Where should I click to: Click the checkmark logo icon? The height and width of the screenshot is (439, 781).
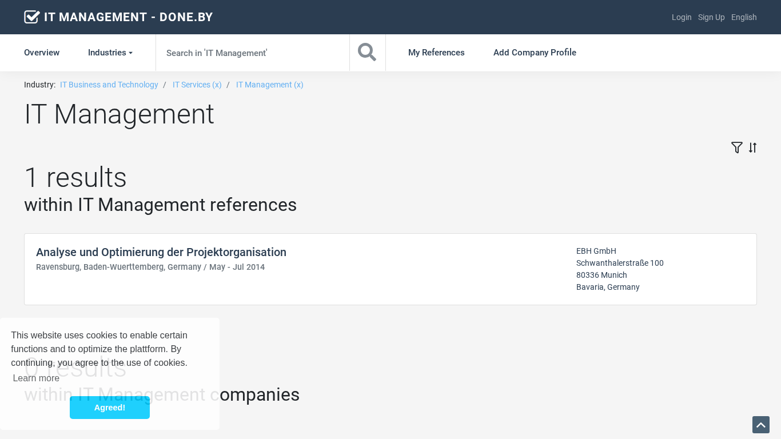click(x=32, y=17)
